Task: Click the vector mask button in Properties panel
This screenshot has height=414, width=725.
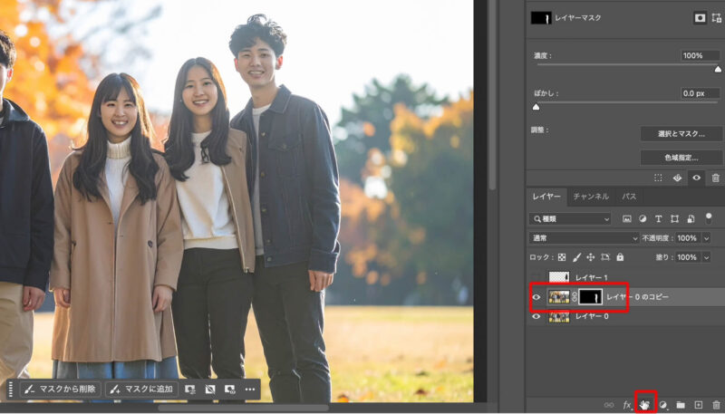Action: point(717,17)
